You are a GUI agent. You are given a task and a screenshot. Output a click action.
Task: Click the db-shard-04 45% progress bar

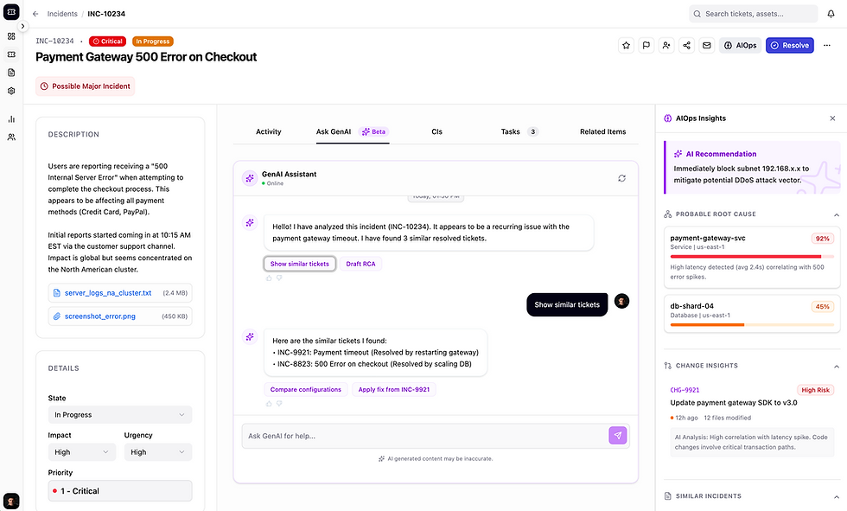pyautogui.click(x=752, y=324)
